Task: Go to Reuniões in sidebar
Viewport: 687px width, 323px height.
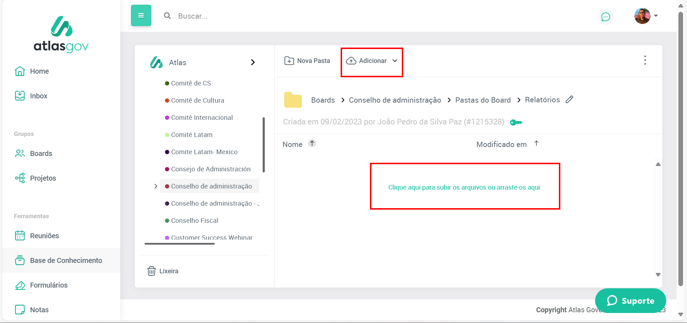Action: click(44, 236)
